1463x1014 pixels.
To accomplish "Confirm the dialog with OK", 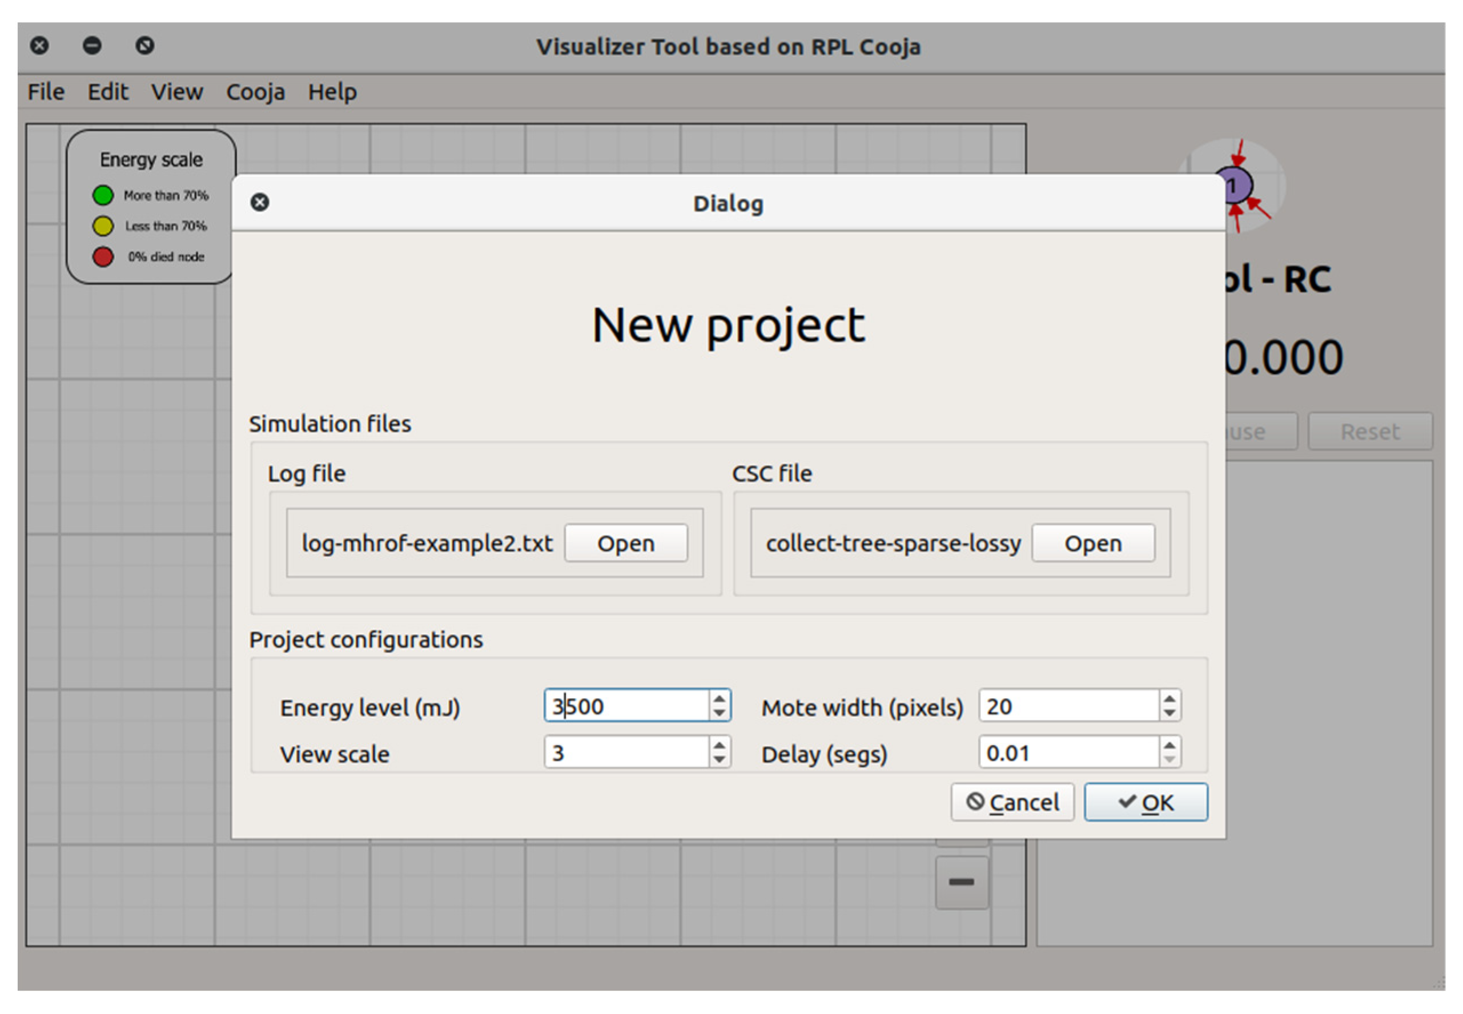I will 1146,802.
